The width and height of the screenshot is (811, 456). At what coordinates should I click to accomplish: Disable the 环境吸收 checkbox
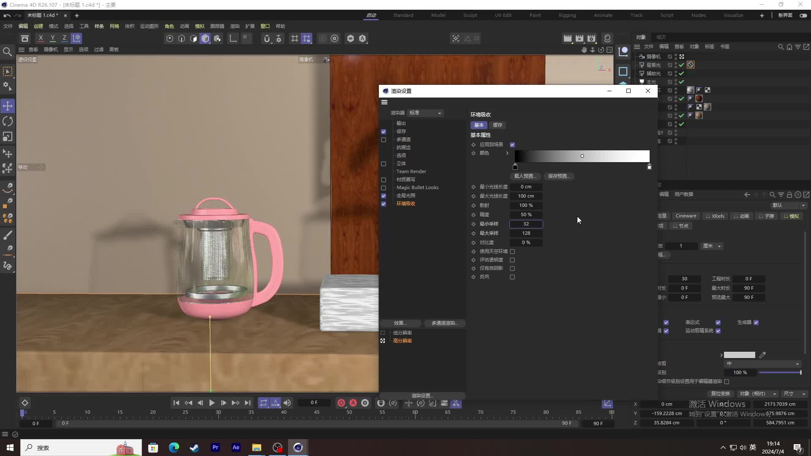(384, 204)
